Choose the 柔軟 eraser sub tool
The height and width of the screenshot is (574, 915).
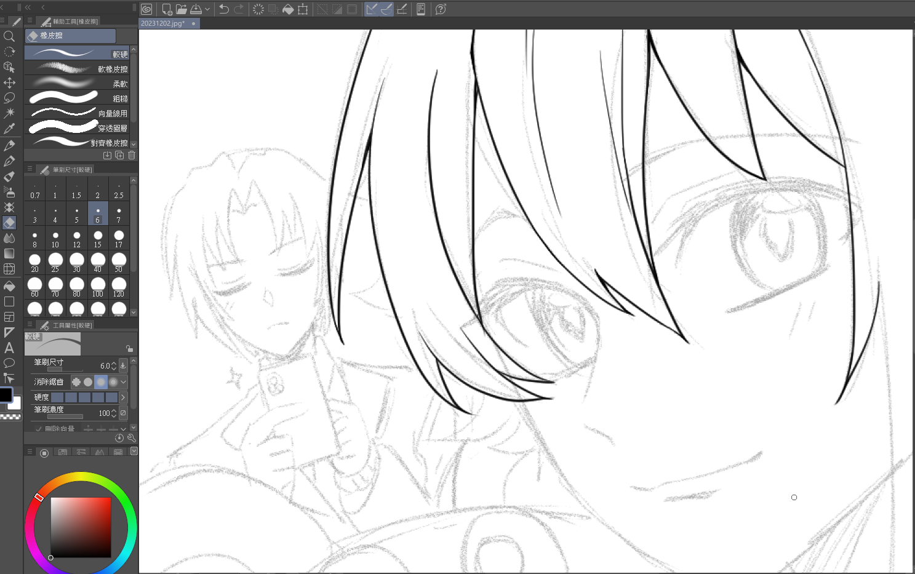coord(77,84)
